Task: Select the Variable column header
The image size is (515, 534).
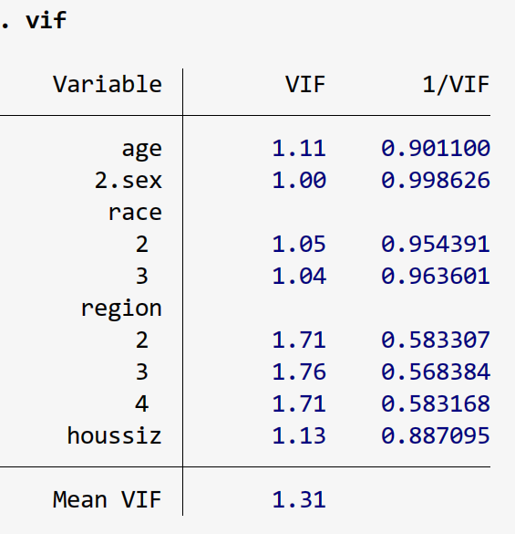Action: tap(108, 84)
